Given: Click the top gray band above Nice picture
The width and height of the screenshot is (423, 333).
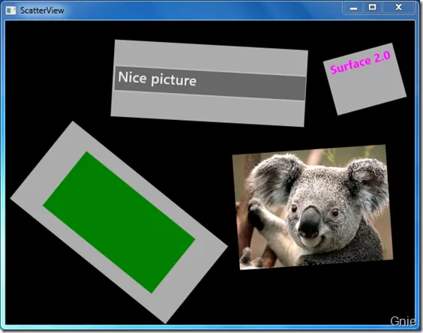Looking at the screenshot, I should click(211, 57).
